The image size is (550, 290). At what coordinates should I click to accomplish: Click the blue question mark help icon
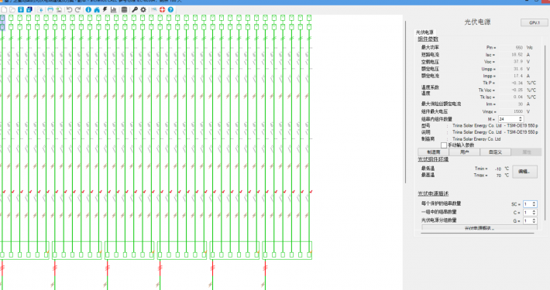tap(170, 10)
